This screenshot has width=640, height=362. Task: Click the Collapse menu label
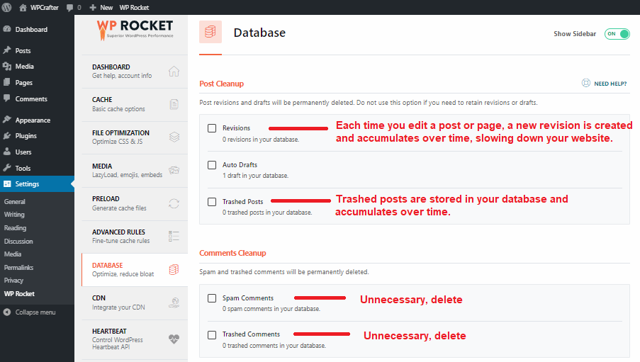coord(35,312)
